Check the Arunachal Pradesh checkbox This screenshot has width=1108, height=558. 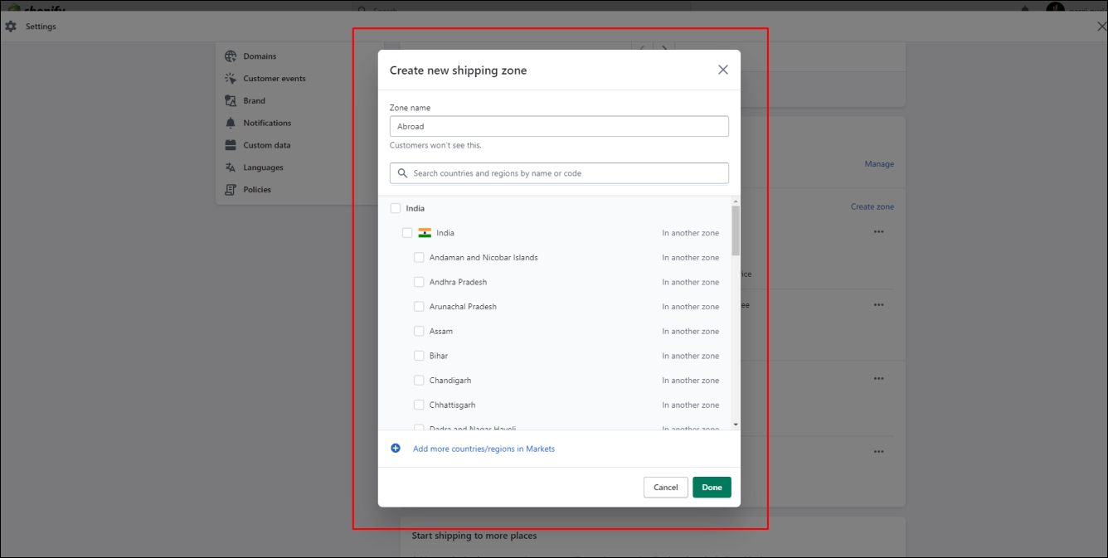point(419,307)
